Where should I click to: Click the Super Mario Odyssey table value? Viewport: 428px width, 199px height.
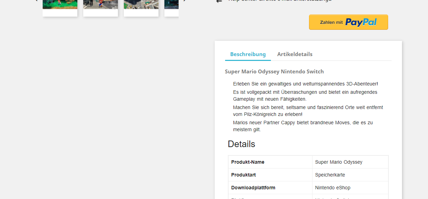(339, 162)
